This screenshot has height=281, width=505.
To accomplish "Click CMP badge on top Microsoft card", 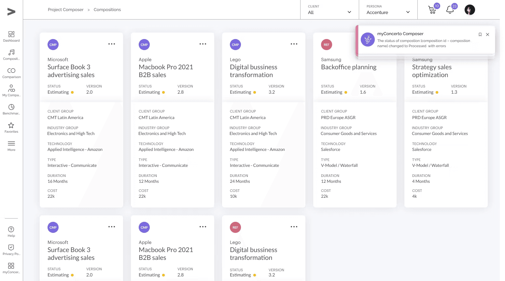I will click(53, 45).
